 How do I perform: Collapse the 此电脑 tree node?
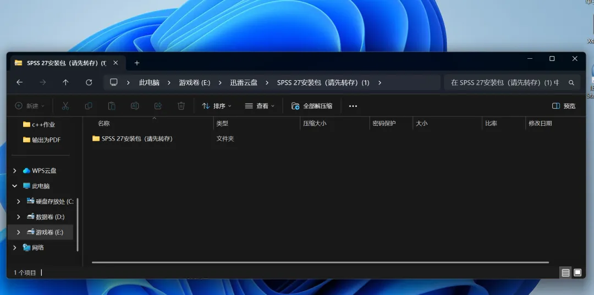click(x=14, y=186)
